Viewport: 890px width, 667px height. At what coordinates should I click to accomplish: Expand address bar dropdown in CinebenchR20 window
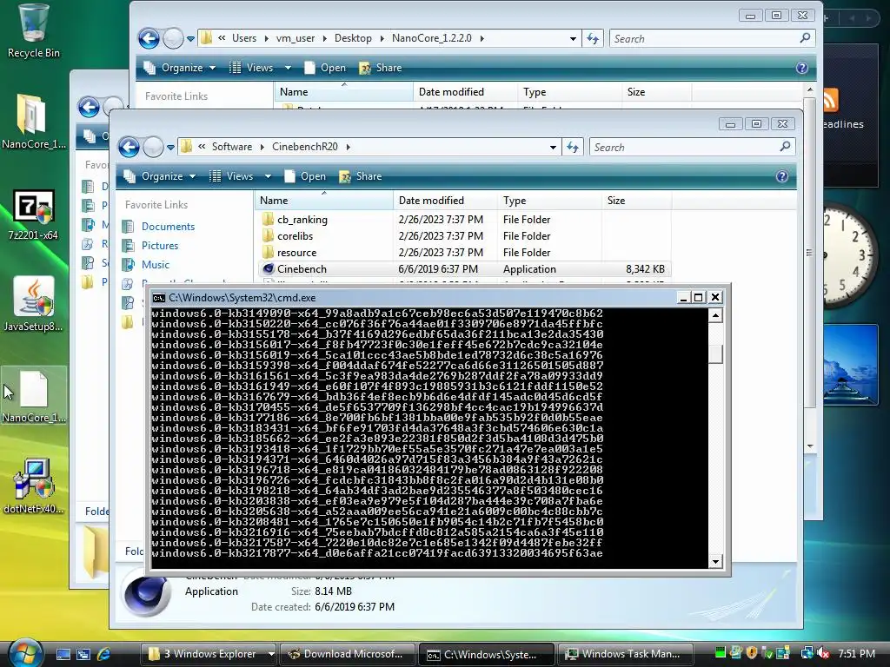pos(553,148)
